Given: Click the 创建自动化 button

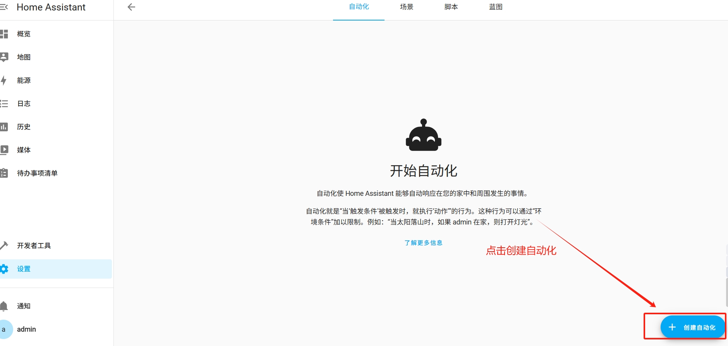Looking at the screenshot, I should click(x=692, y=327).
